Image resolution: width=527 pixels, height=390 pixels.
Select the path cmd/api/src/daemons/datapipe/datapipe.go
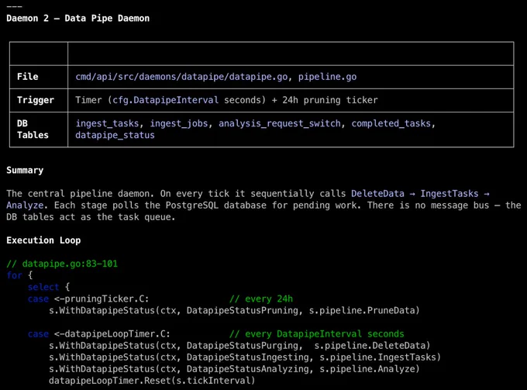(x=181, y=77)
